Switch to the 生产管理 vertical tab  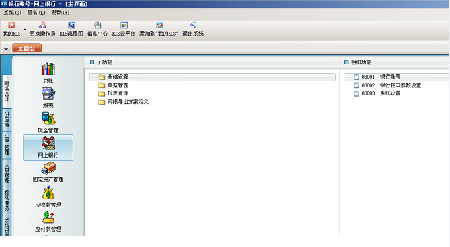(x=7, y=144)
